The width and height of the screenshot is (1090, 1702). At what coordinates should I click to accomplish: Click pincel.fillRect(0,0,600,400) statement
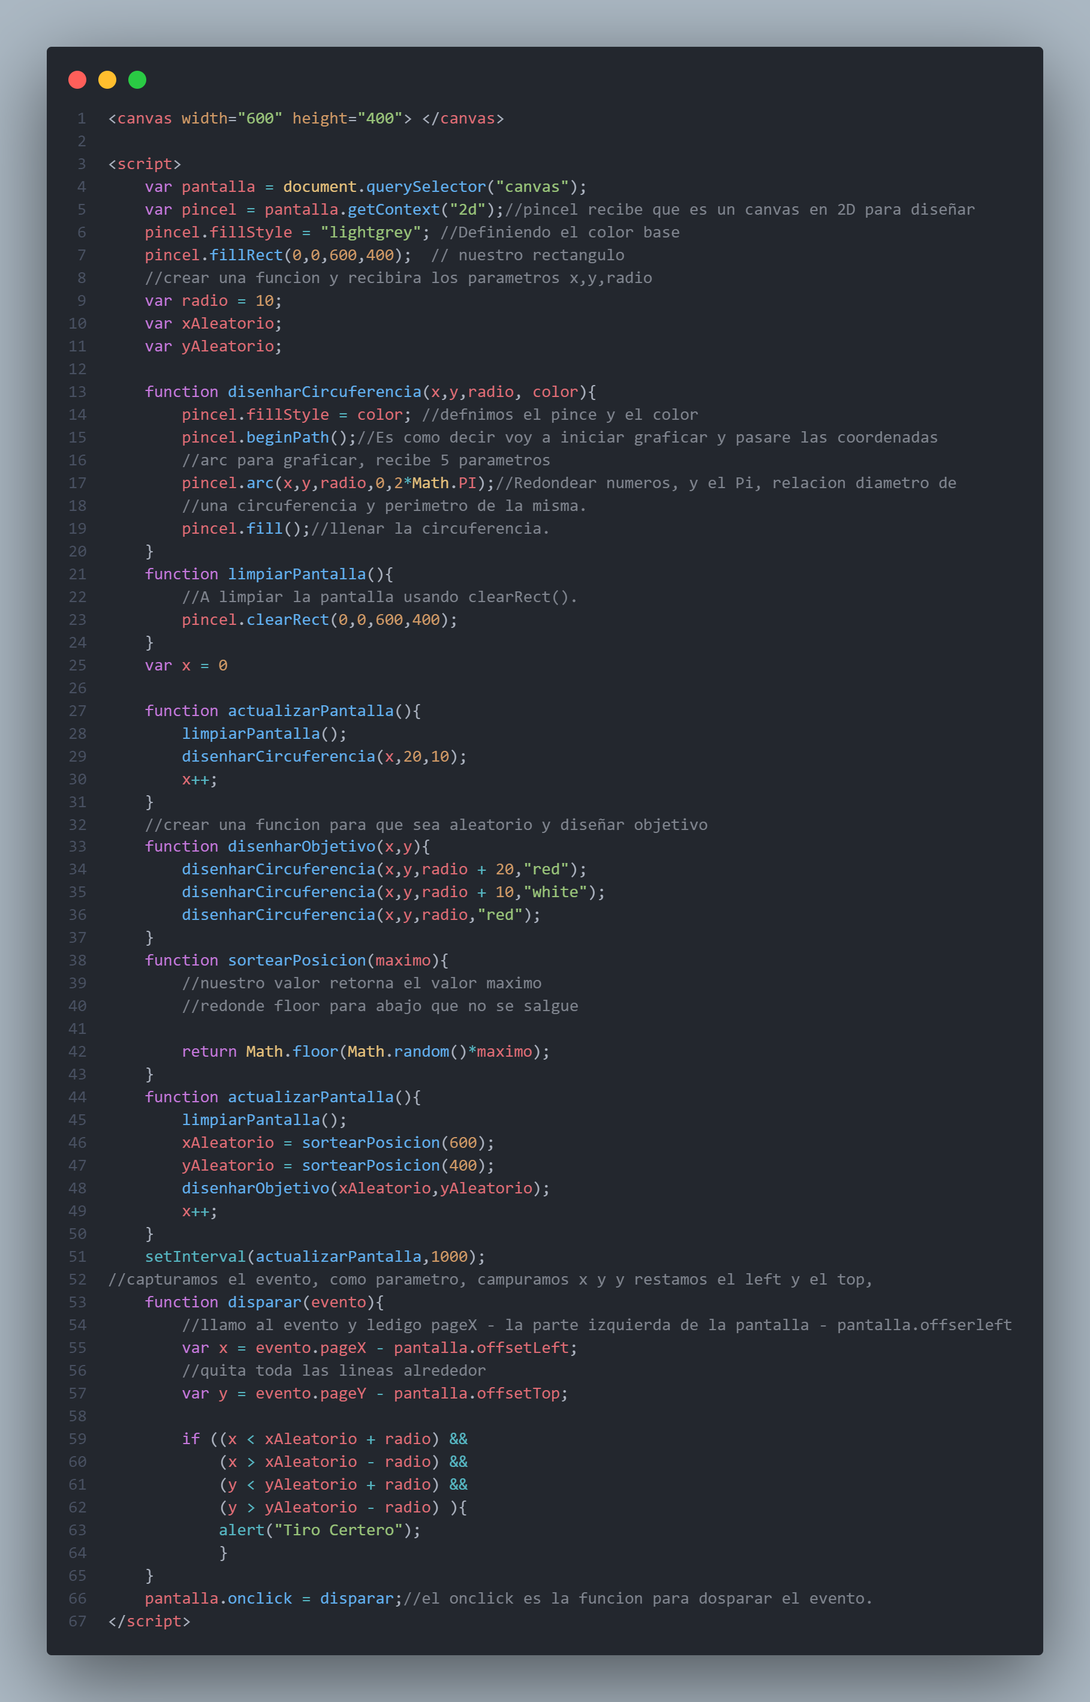pos(278,255)
